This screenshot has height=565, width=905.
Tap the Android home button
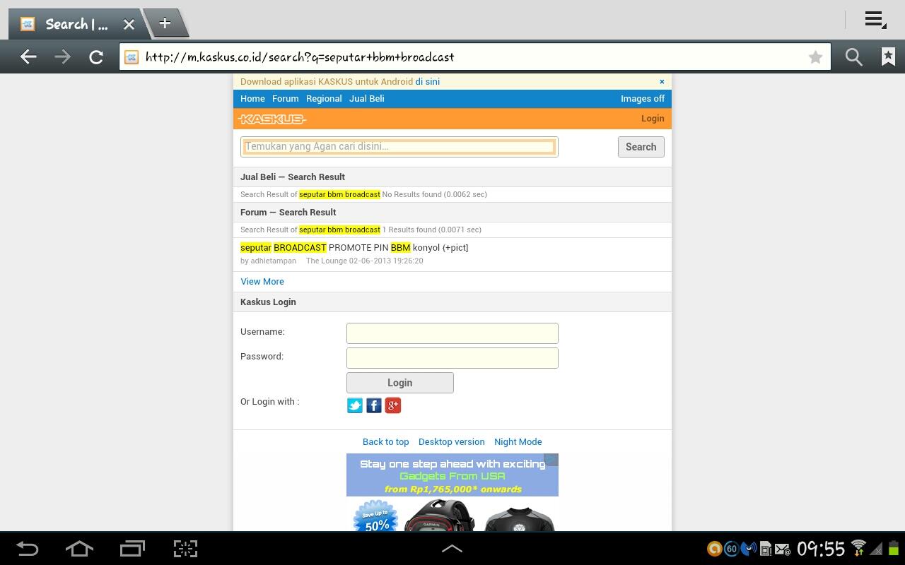tap(79, 549)
